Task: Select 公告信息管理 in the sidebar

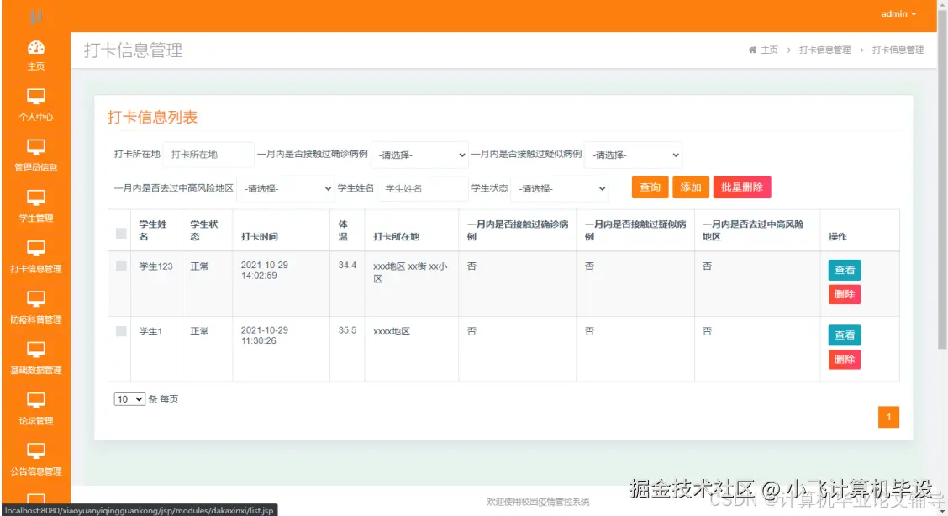Action: click(x=35, y=455)
